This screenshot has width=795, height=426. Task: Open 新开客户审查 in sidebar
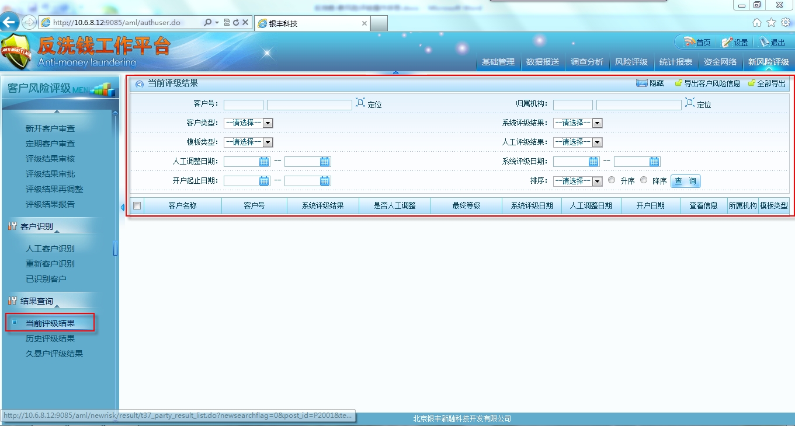pyautogui.click(x=50, y=128)
